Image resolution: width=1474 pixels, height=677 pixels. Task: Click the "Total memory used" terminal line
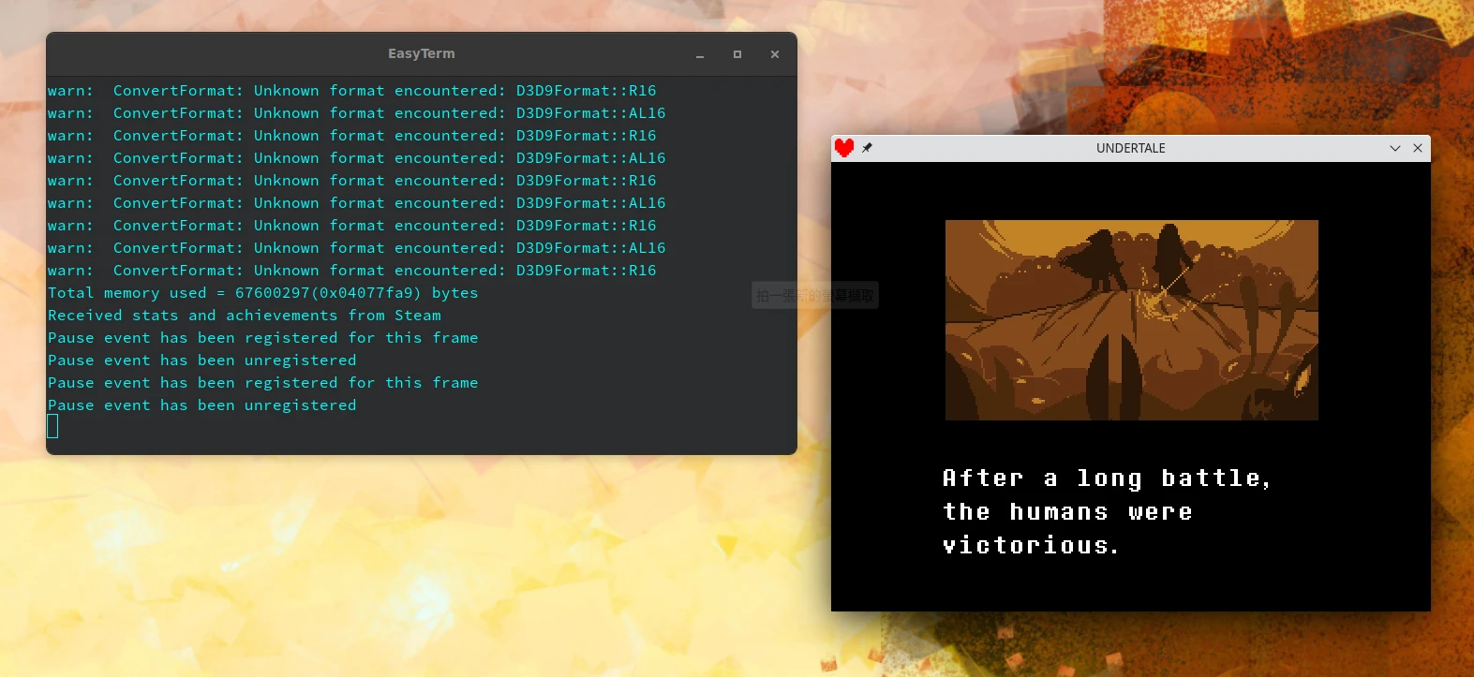[x=262, y=293]
